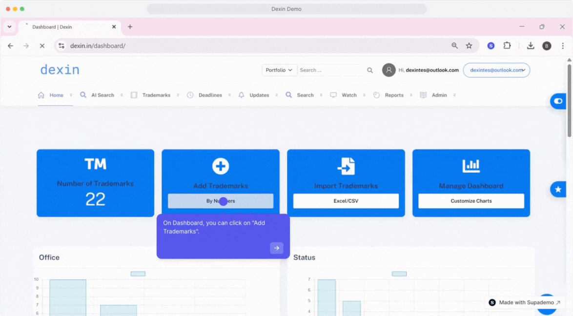Expand the tab search chevron in the browser
The width and height of the screenshot is (573, 316).
click(9, 27)
